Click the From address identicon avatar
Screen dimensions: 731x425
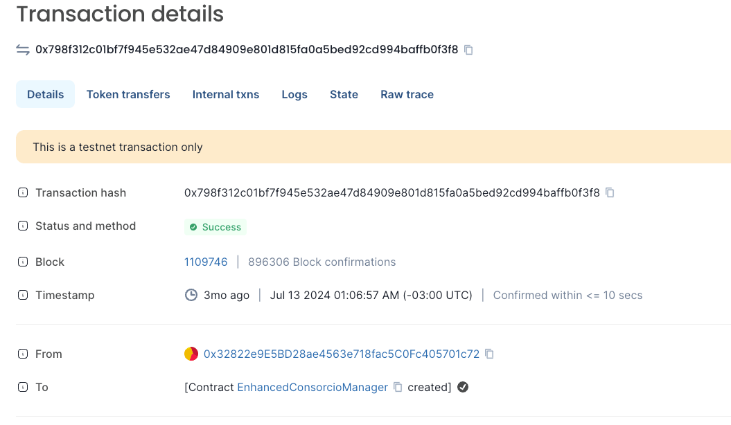click(x=191, y=354)
